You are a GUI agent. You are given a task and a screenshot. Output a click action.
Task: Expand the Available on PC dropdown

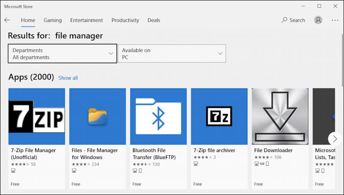tap(172, 54)
